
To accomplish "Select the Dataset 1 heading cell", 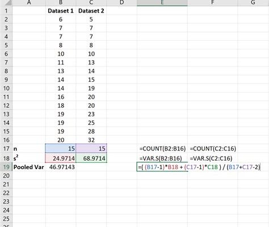I will tap(61, 11).
